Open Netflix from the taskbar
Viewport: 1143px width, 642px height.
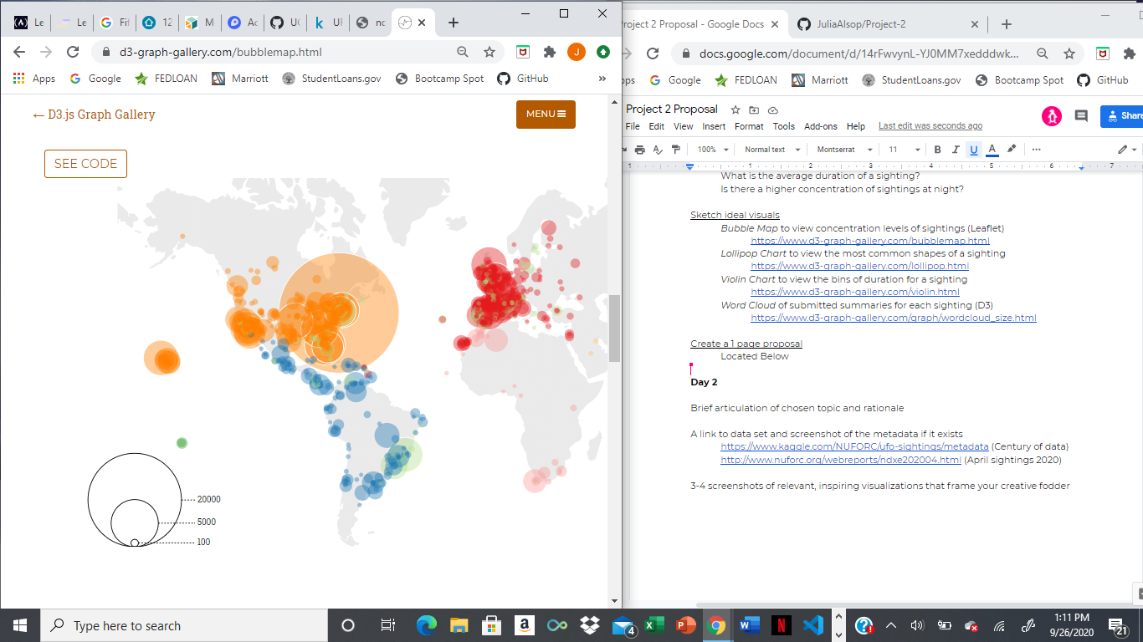pyautogui.click(x=780, y=625)
